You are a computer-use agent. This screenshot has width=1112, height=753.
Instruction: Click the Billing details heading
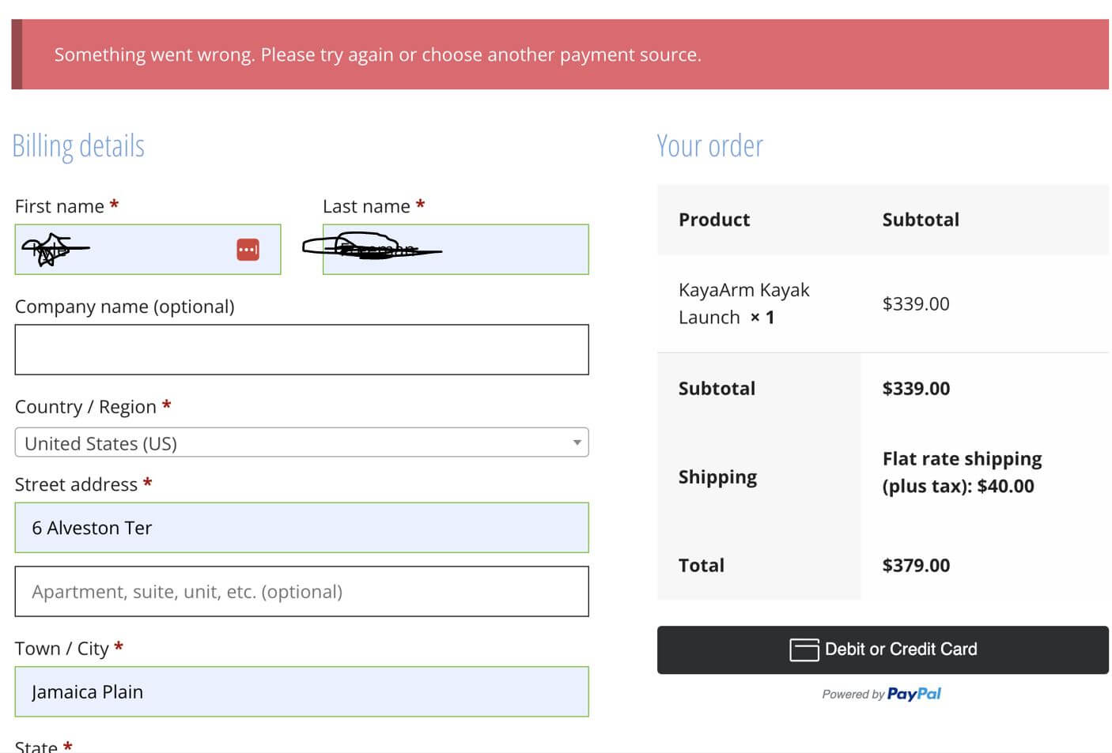(x=78, y=146)
